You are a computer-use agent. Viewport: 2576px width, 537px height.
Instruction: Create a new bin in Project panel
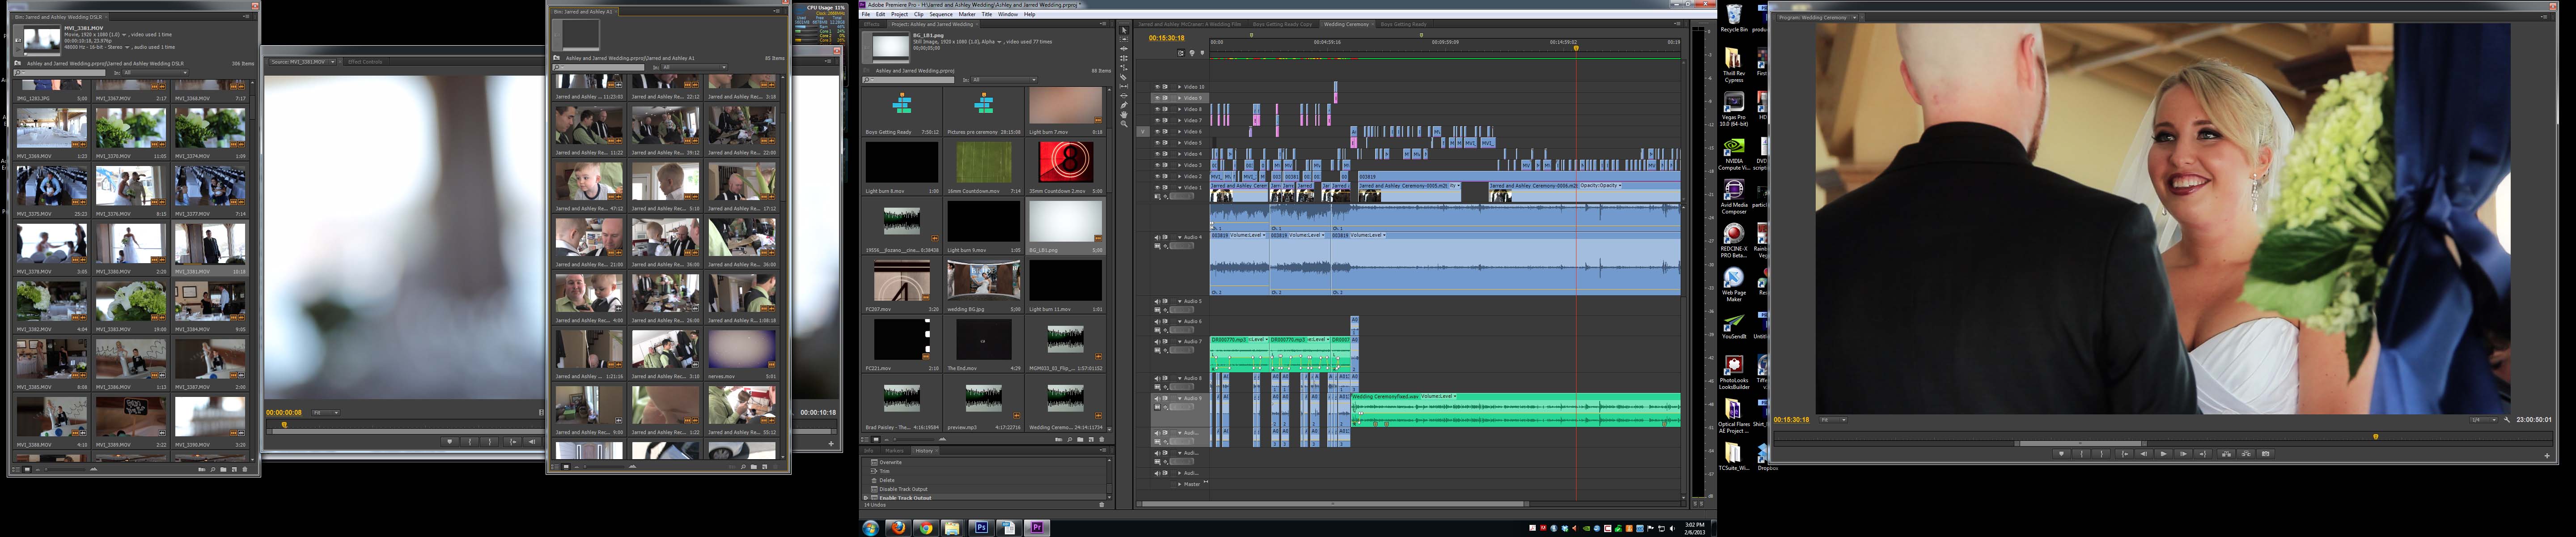point(1080,440)
